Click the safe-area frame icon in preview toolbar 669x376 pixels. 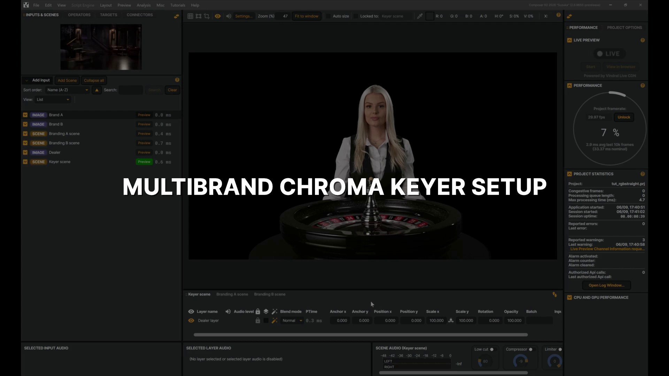pos(198,16)
